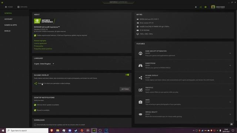Open File Explorer from taskbar
The image size is (237, 133).
58,130
